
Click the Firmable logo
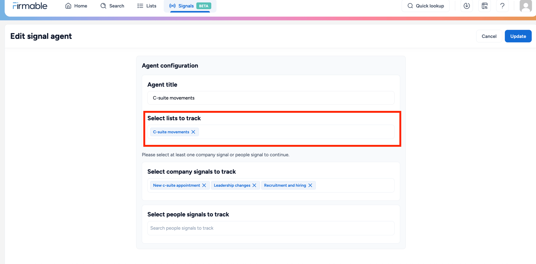click(30, 6)
